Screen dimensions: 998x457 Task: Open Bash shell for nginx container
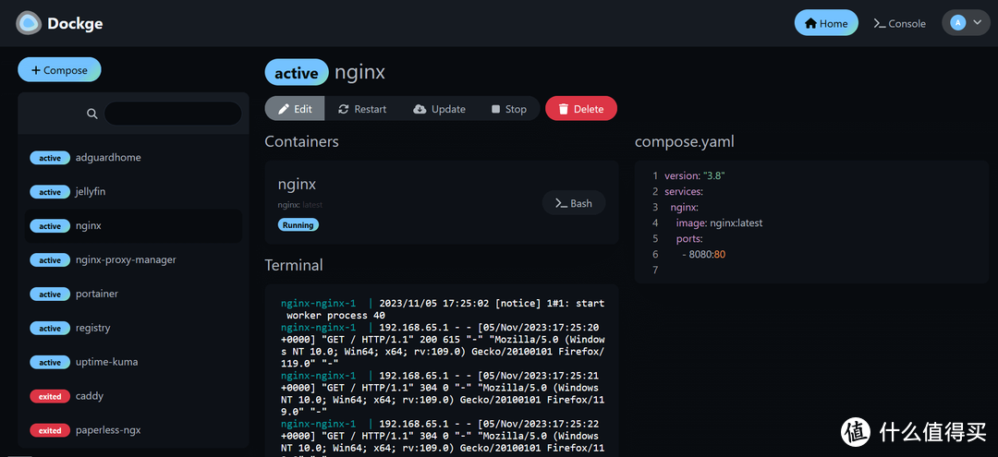573,203
